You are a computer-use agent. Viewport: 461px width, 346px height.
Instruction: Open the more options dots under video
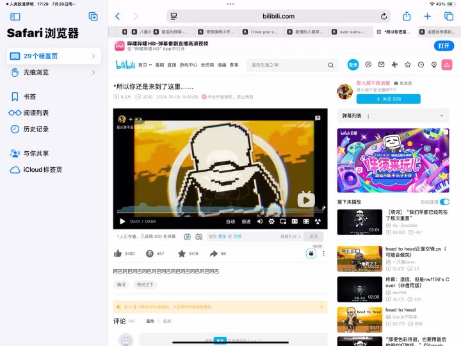[324, 254]
